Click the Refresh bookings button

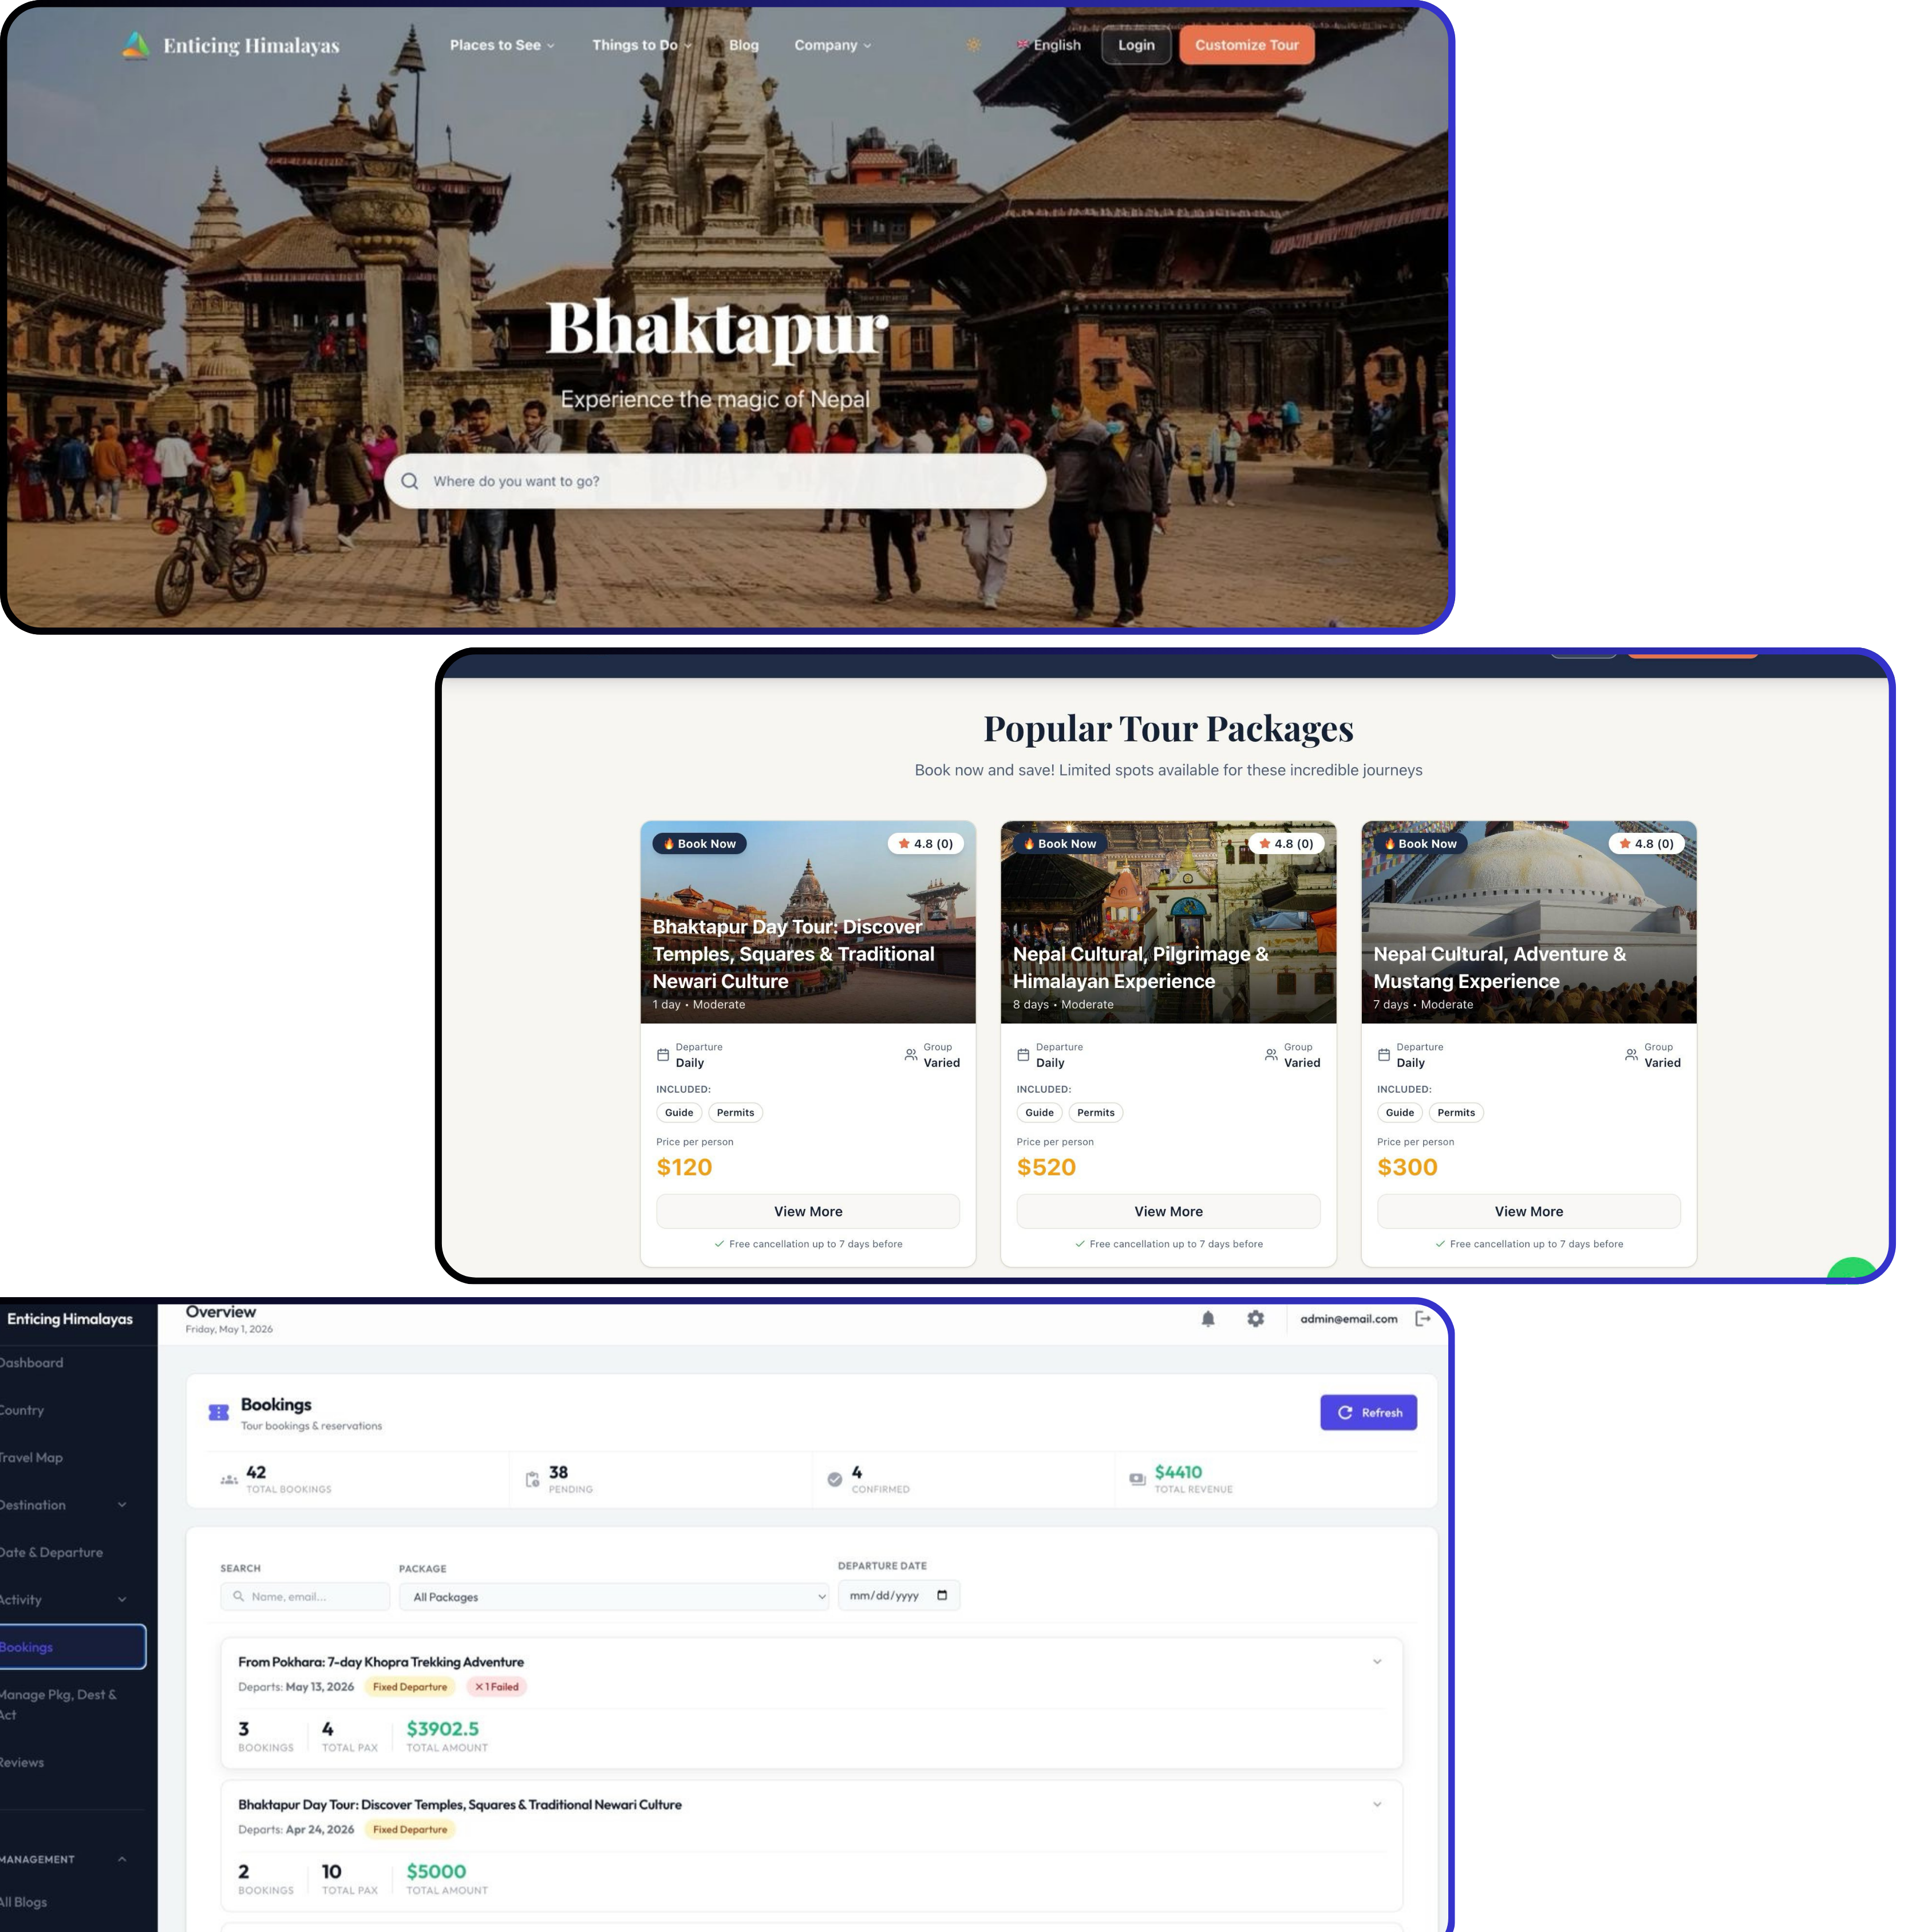coord(1368,1412)
